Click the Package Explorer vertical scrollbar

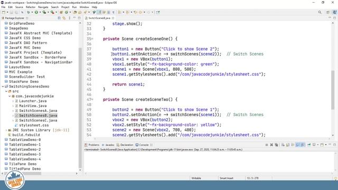tap(80, 108)
